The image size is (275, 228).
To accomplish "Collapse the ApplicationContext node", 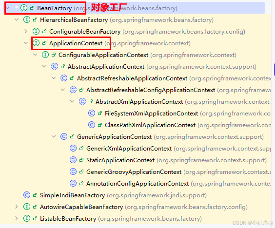I will tap(26, 43).
